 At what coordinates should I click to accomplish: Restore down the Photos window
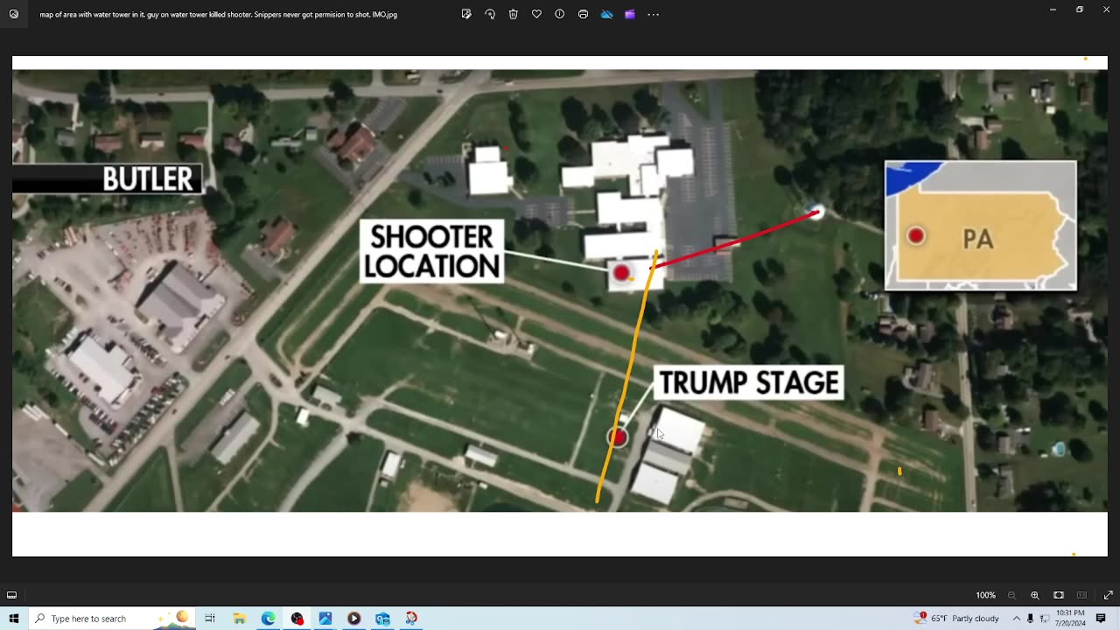click(x=1080, y=10)
